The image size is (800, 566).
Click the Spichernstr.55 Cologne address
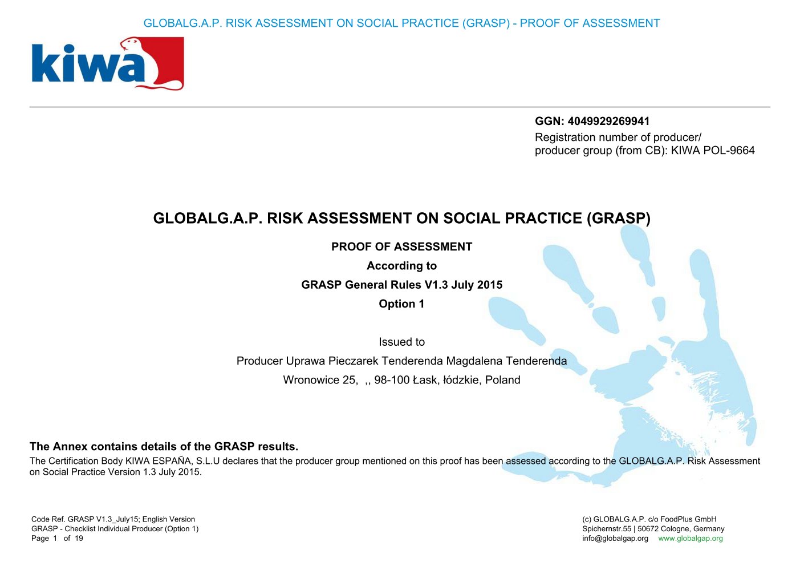(x=653, y=529)
